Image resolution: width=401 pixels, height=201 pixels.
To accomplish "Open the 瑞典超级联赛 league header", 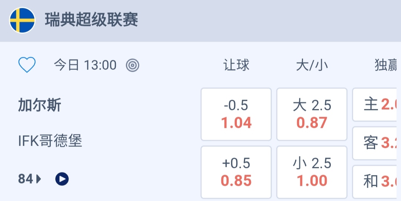I will 91,20.
